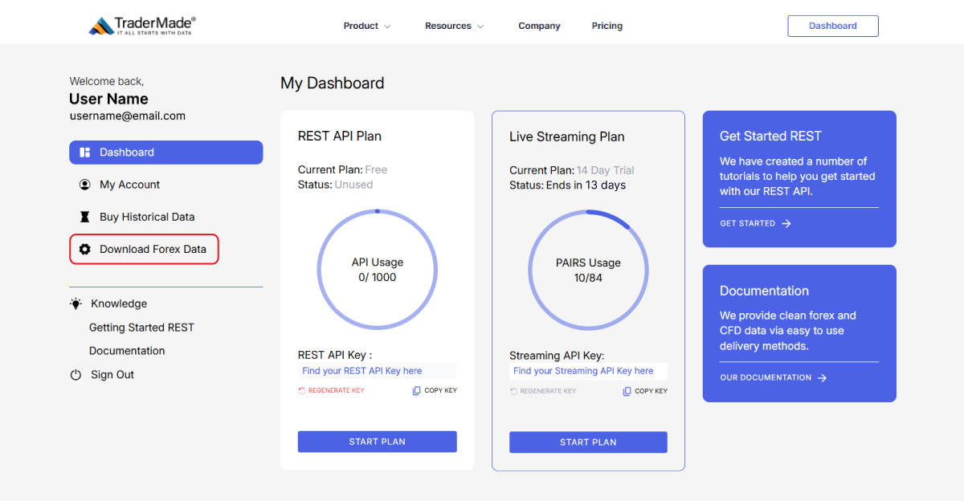The height and width of the screenshot is (501, 964).
Task: Click the API Usage progress ring
Action: (x=378, y=270)
